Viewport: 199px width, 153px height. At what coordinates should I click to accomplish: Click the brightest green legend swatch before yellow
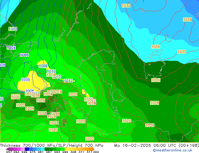click(x=62, y=149)
